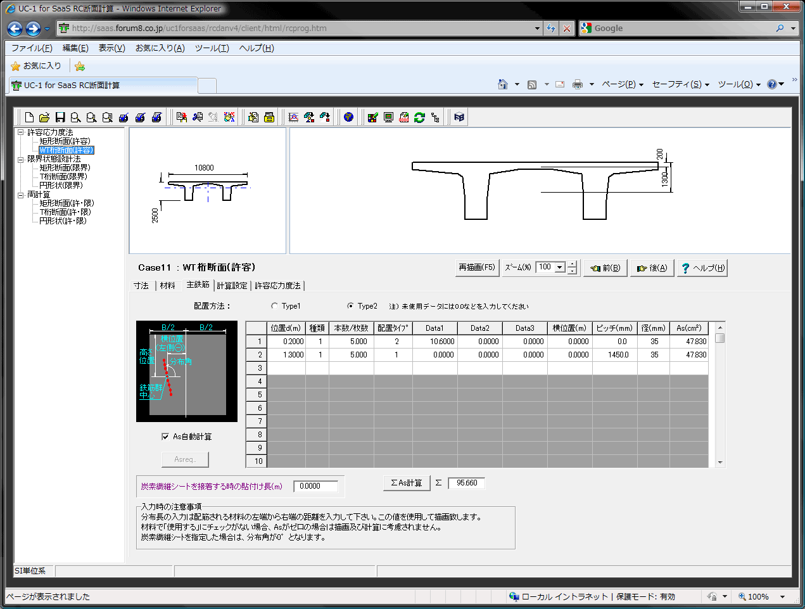Click the green circular arrows toolbar icon

pyautogui.click(x=419, y=117)
